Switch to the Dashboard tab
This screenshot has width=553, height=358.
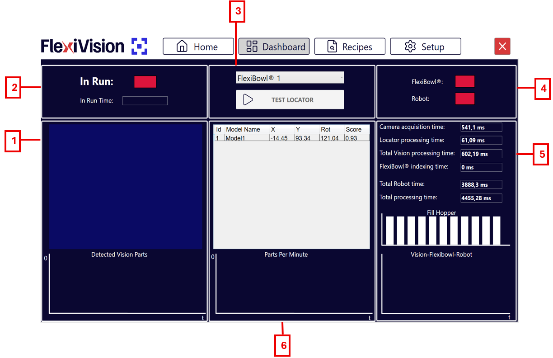point(274,46)
